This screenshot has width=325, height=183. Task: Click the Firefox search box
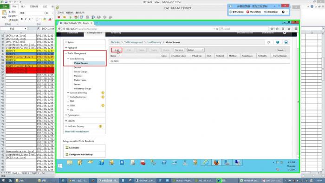tap(244, 29)
